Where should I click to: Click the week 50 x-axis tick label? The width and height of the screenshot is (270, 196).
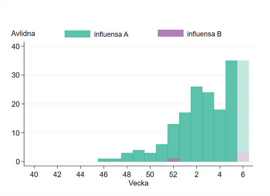[x=150, y=174]
